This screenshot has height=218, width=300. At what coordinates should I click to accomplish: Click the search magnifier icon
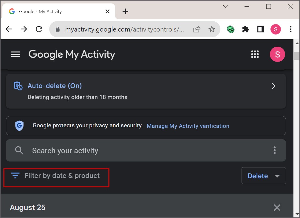coord(19,150)
